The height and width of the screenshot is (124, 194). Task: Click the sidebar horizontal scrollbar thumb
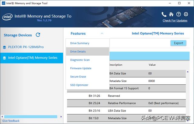coord(31,117)
